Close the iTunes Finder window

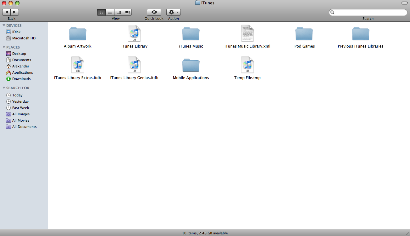click(4, 3)
